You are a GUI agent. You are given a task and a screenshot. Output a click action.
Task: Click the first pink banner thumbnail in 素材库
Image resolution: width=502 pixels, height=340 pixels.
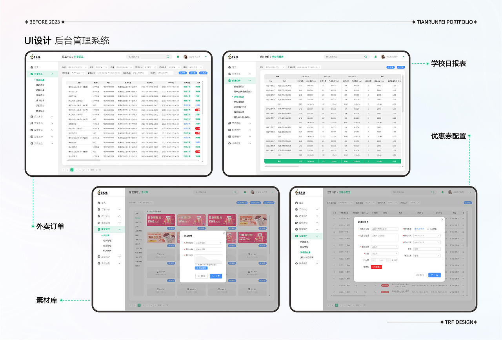pyautogui.click(x=160, y=220)
